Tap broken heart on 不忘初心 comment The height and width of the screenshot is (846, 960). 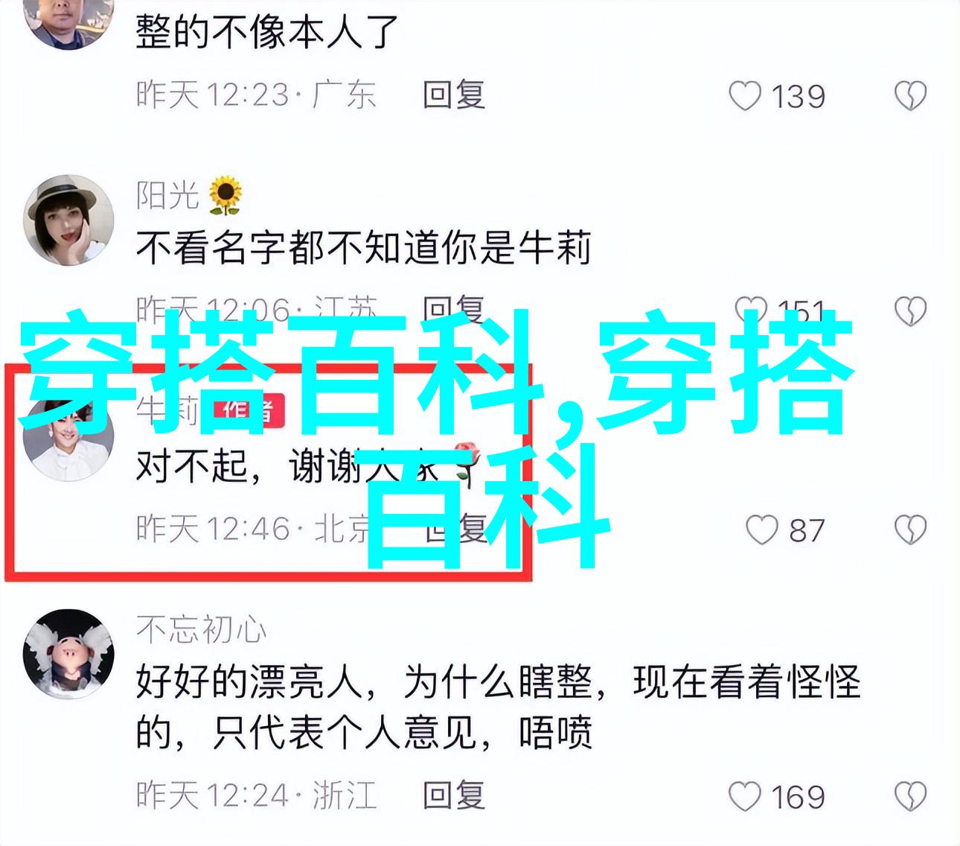point(910,796)
